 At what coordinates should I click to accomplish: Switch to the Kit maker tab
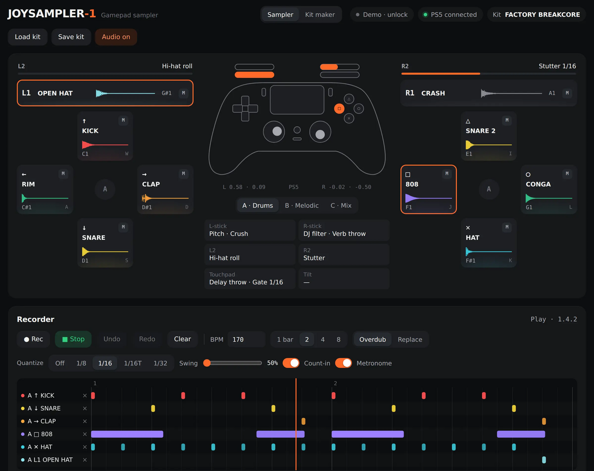pyautogui.click(x=320, y=15)
